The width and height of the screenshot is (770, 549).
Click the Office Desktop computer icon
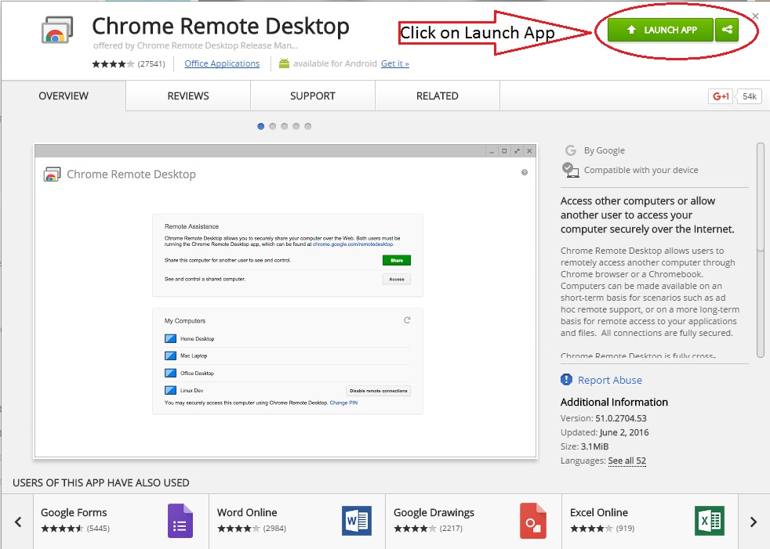click(170, 373)
